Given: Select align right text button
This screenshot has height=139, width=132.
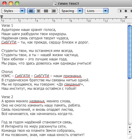Looking at the screenshot, I should (54, 11).
